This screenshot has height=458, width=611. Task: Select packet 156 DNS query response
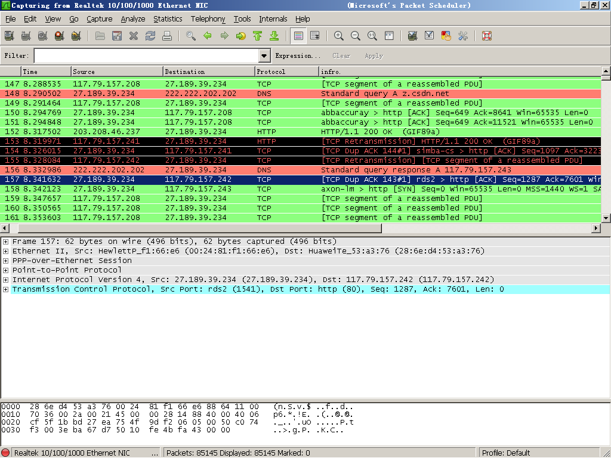click(301, 170)
